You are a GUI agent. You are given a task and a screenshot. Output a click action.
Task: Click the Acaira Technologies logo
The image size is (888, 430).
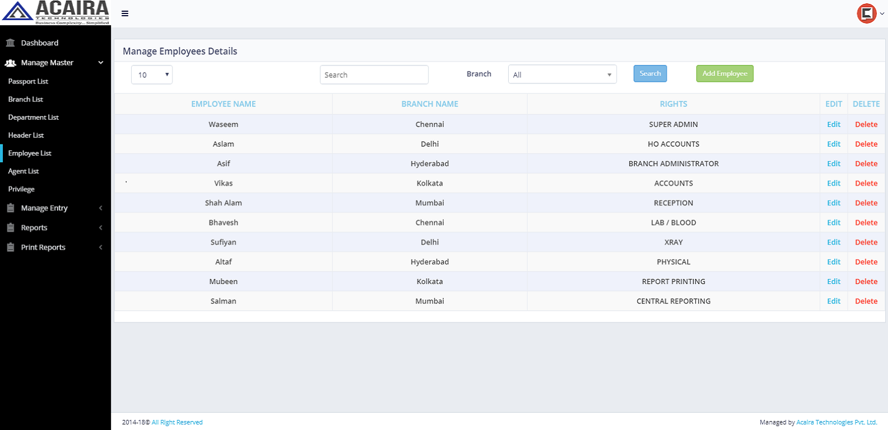coord(55,13)
